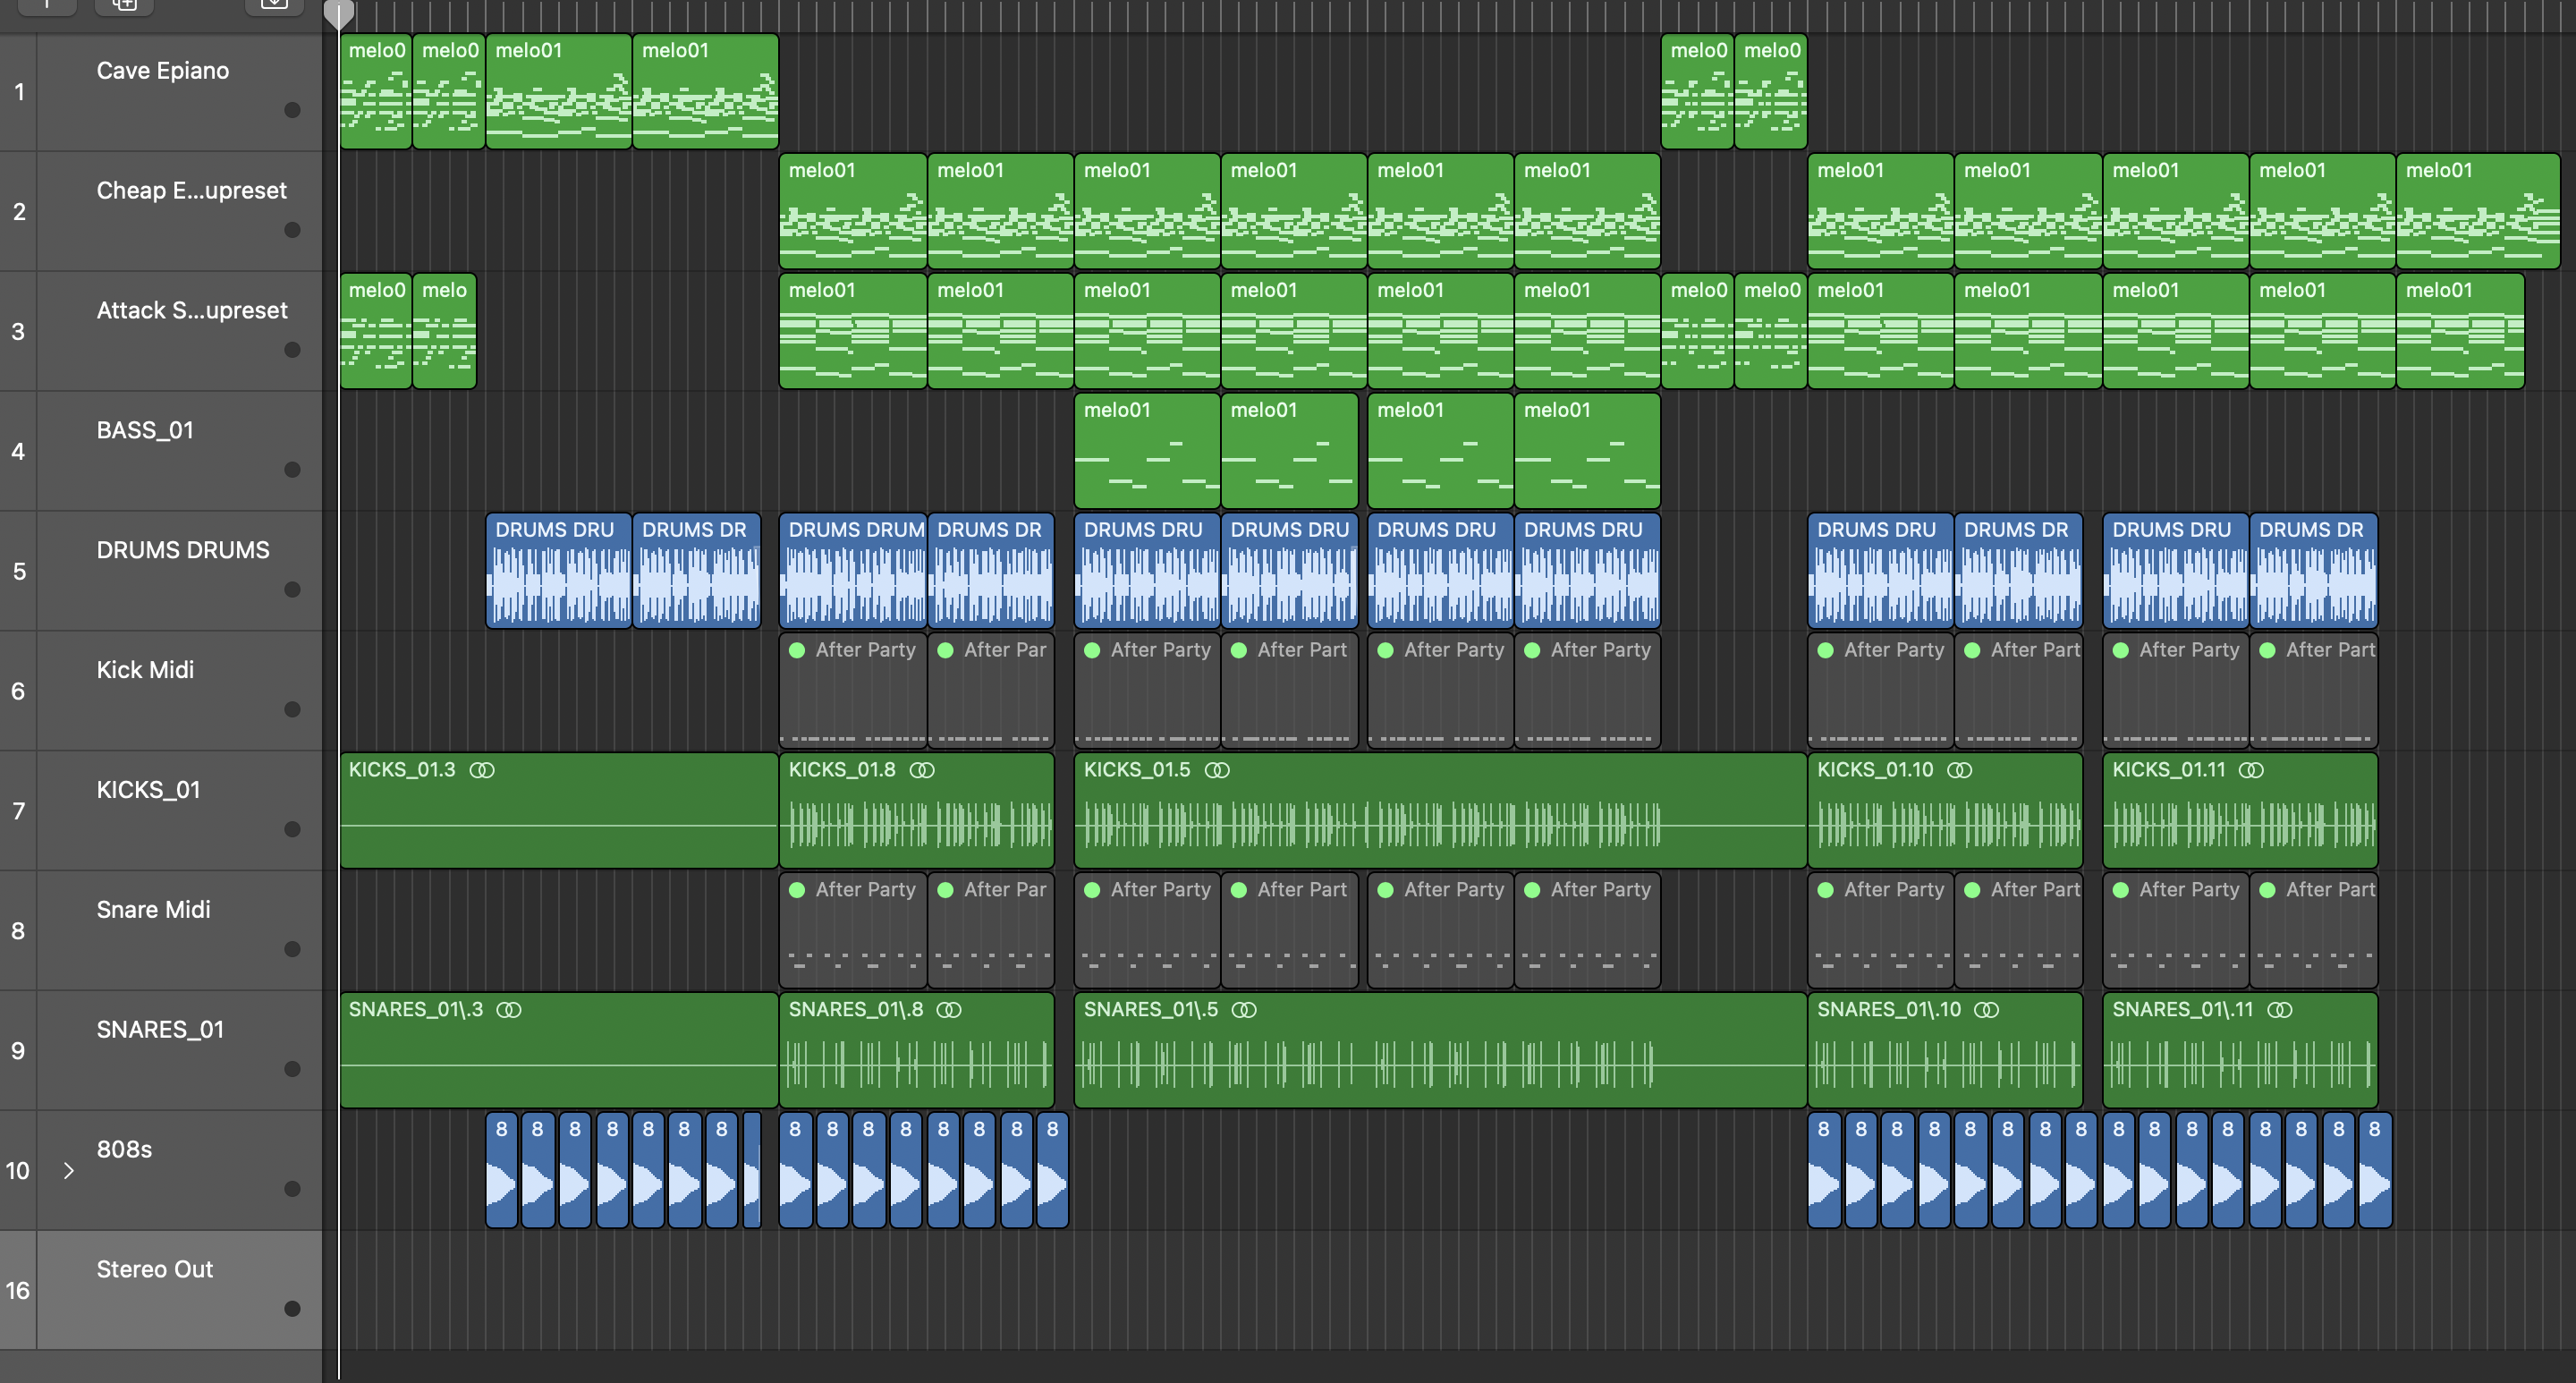This screenshot has height=1383, width=2576.
Task: Select the KICKS_01.10 audio region
Action: pos(1945,810)
